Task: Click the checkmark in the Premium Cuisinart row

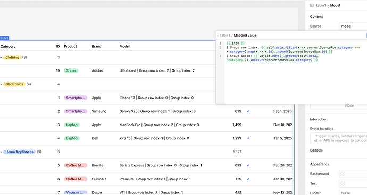Action: tap(248, 179)
